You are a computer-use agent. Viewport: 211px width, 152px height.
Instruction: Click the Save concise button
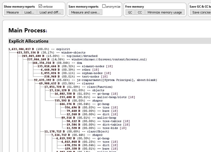(201, 12)
